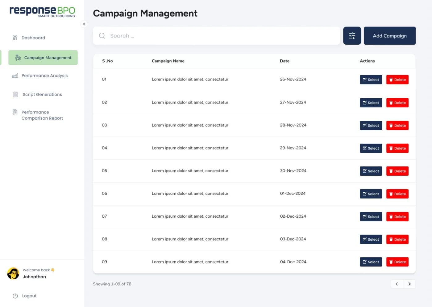Open the Campaign Management menu item

(43, 58)
